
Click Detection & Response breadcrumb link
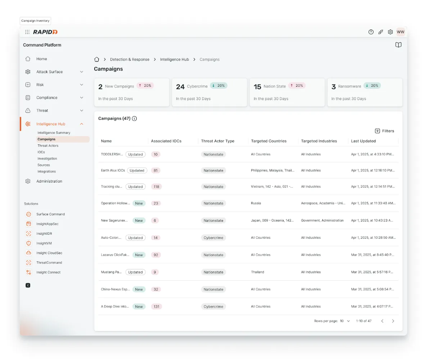[130, 59]
